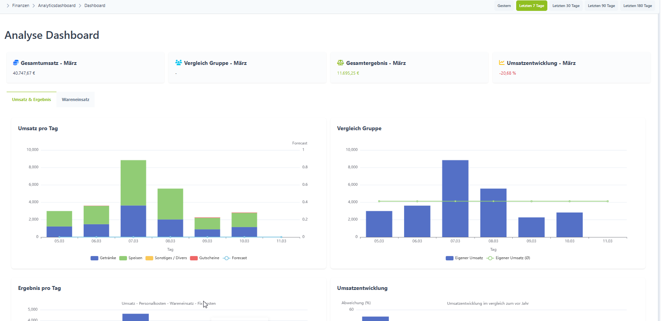Click the -20,68 % revenue change value
This screenshot has height=321, width=661.
[x=508, y=73]
